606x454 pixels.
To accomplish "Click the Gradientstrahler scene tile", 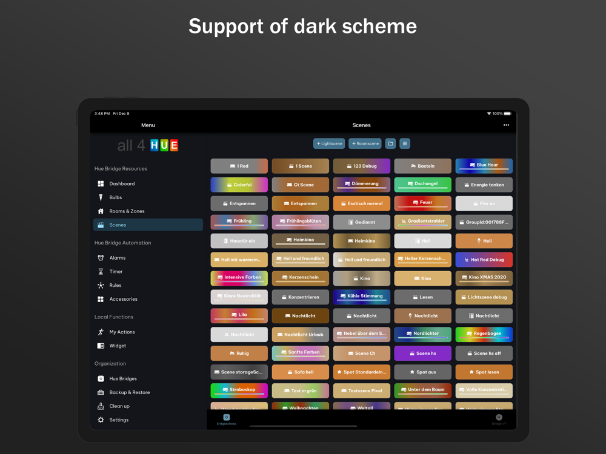I will coord(423,222).
